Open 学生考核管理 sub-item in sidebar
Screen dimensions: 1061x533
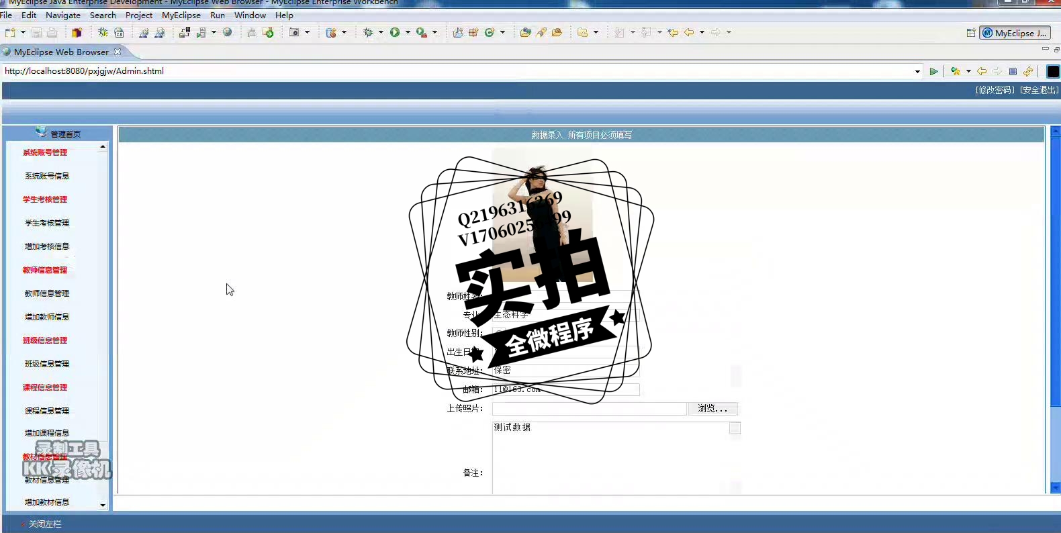(47, 223)
